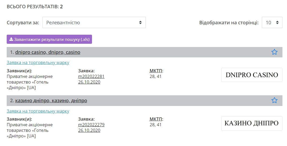Open application number m202022281
This screenshot has width=287, height=146.
click(91, 76)
